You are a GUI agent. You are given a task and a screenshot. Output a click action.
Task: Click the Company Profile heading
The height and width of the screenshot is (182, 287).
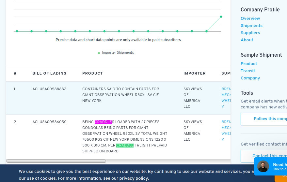pyautogui.click(x=260, y=9)
